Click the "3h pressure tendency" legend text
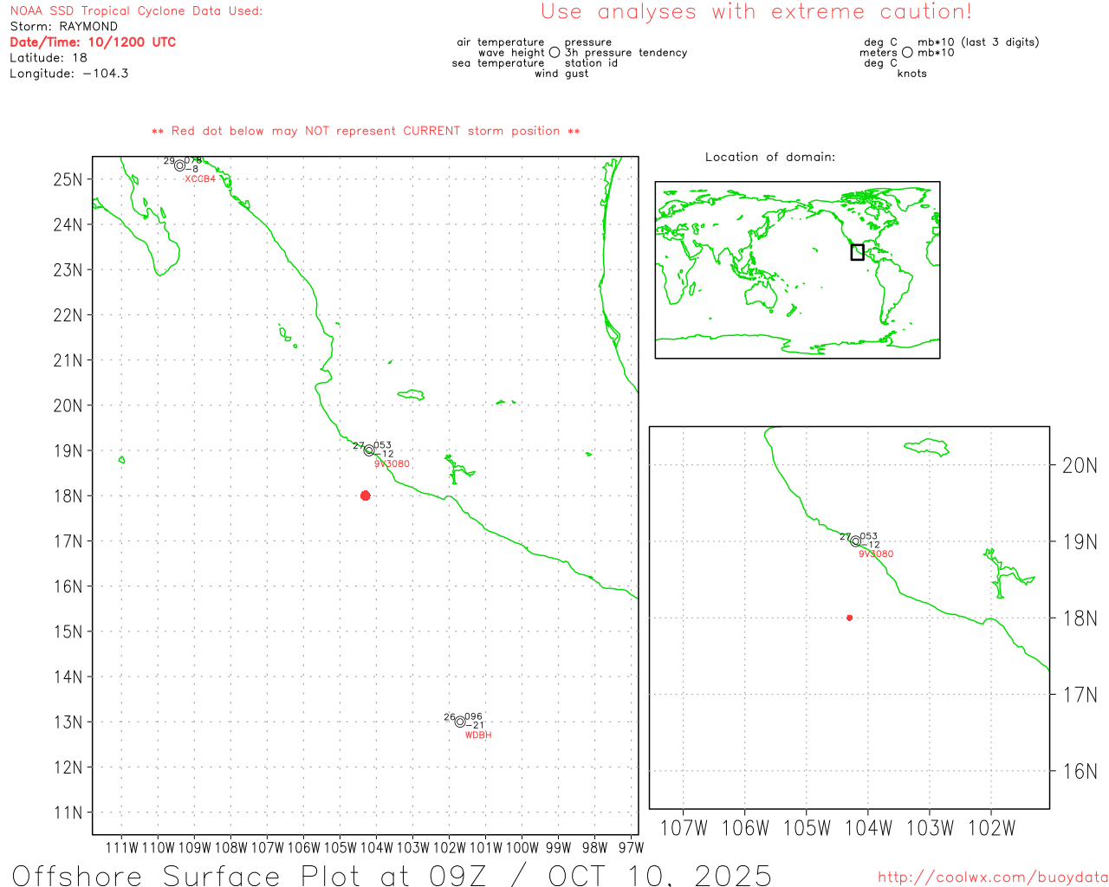The height and width of the screenshot is (887, 1109). coord(626,53)
